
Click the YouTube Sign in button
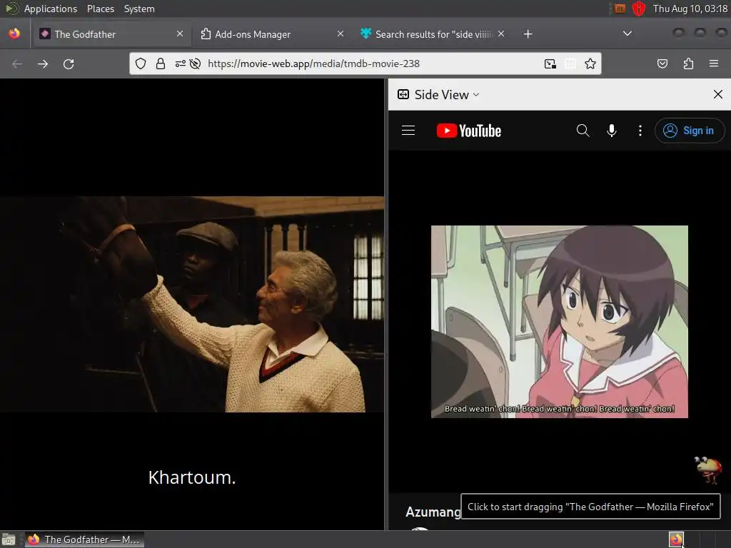tap(690, 131)
